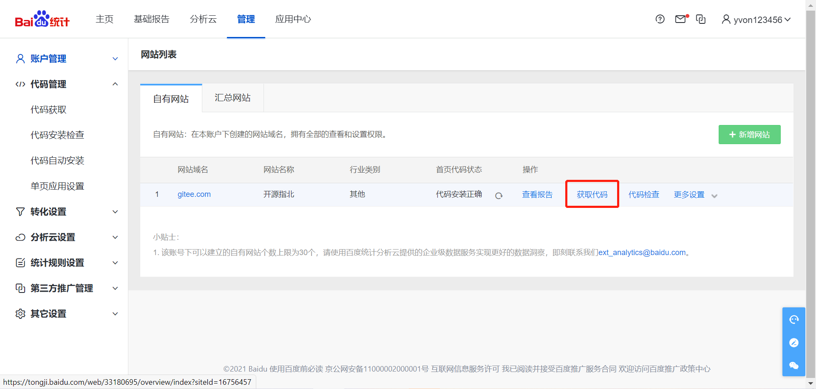The width and height of the screenshot is (816, 389).
Task: Click the 网站列表 page title
Action: pyautogui.click(x=159, y=54)
